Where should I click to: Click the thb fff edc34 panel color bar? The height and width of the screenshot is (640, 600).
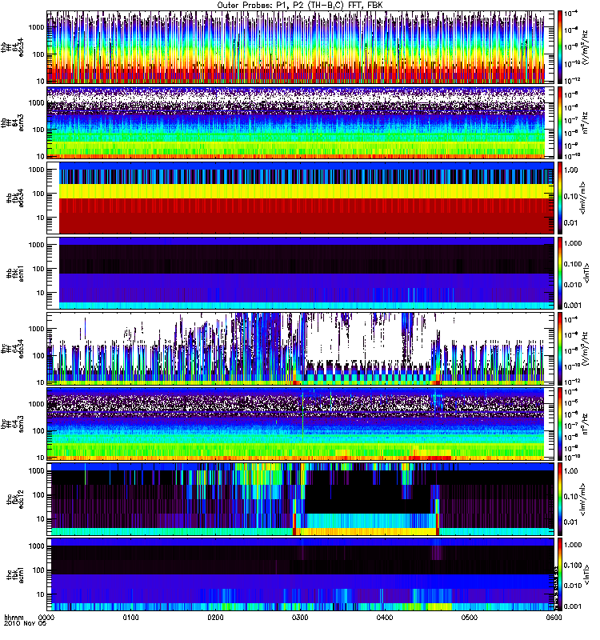click(560, 47)
